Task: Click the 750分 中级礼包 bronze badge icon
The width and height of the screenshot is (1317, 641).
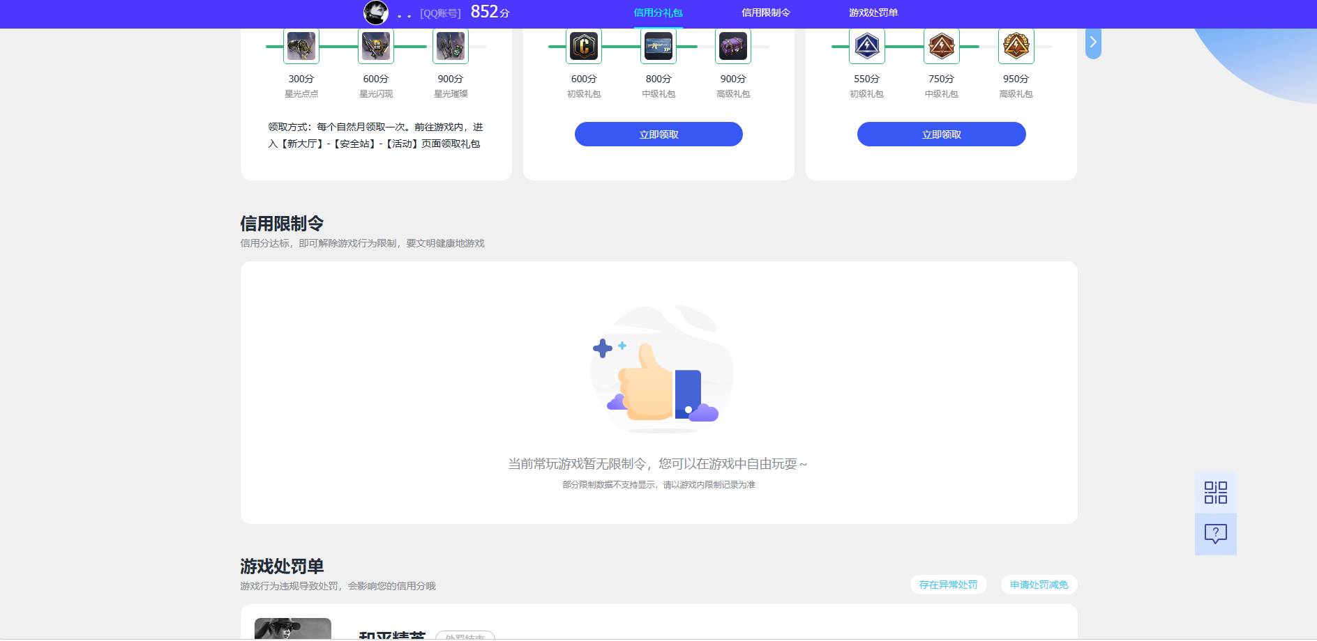Action: click(x=942, y=46)
